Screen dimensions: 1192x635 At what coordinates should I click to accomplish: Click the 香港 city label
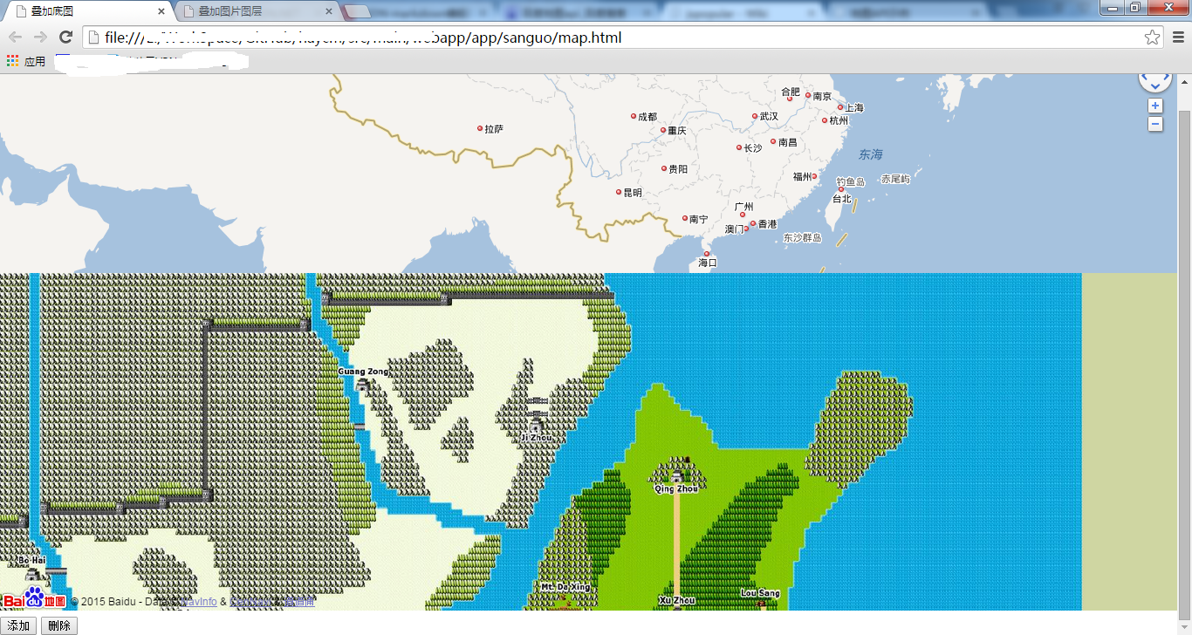[767, 225]
